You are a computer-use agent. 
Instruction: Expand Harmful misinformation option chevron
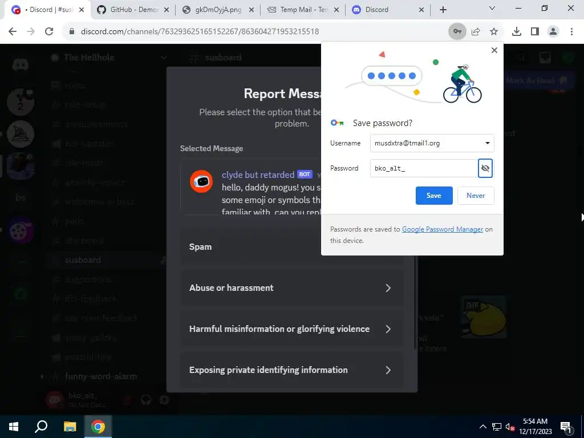coord(388,329)
